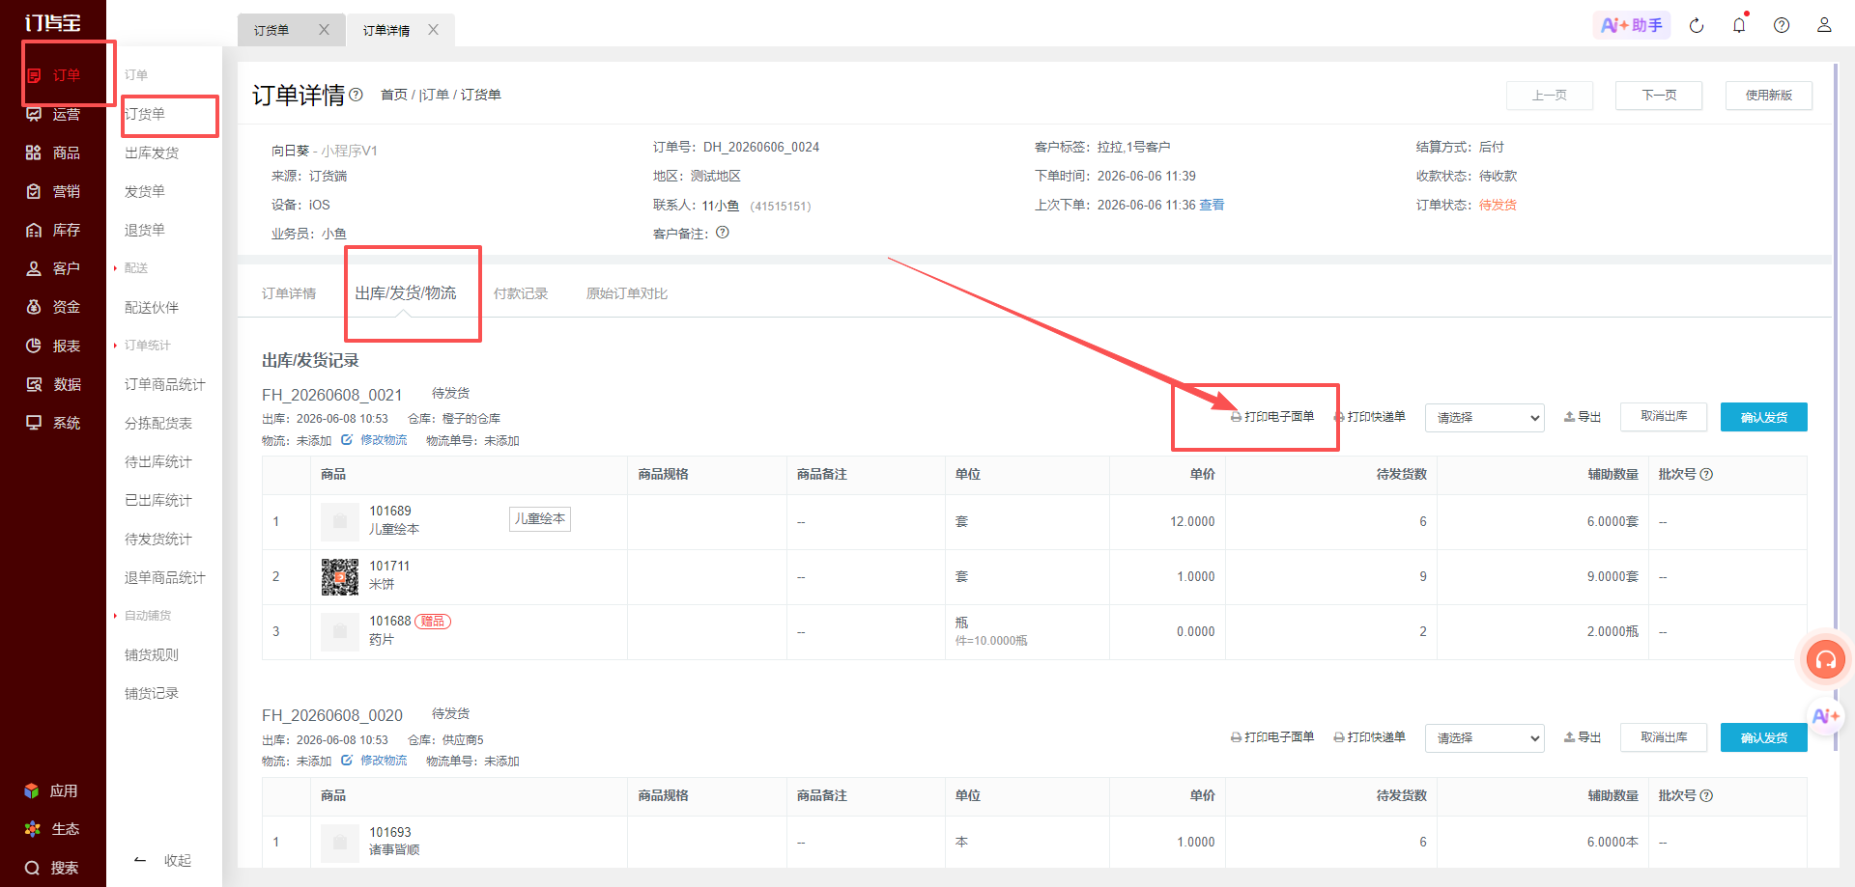This screenshot has width=1855, height=887.
Task: Open the notification bell
Action: 1739,25
